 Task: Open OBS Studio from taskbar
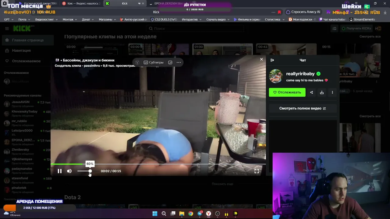click(218, 214)
